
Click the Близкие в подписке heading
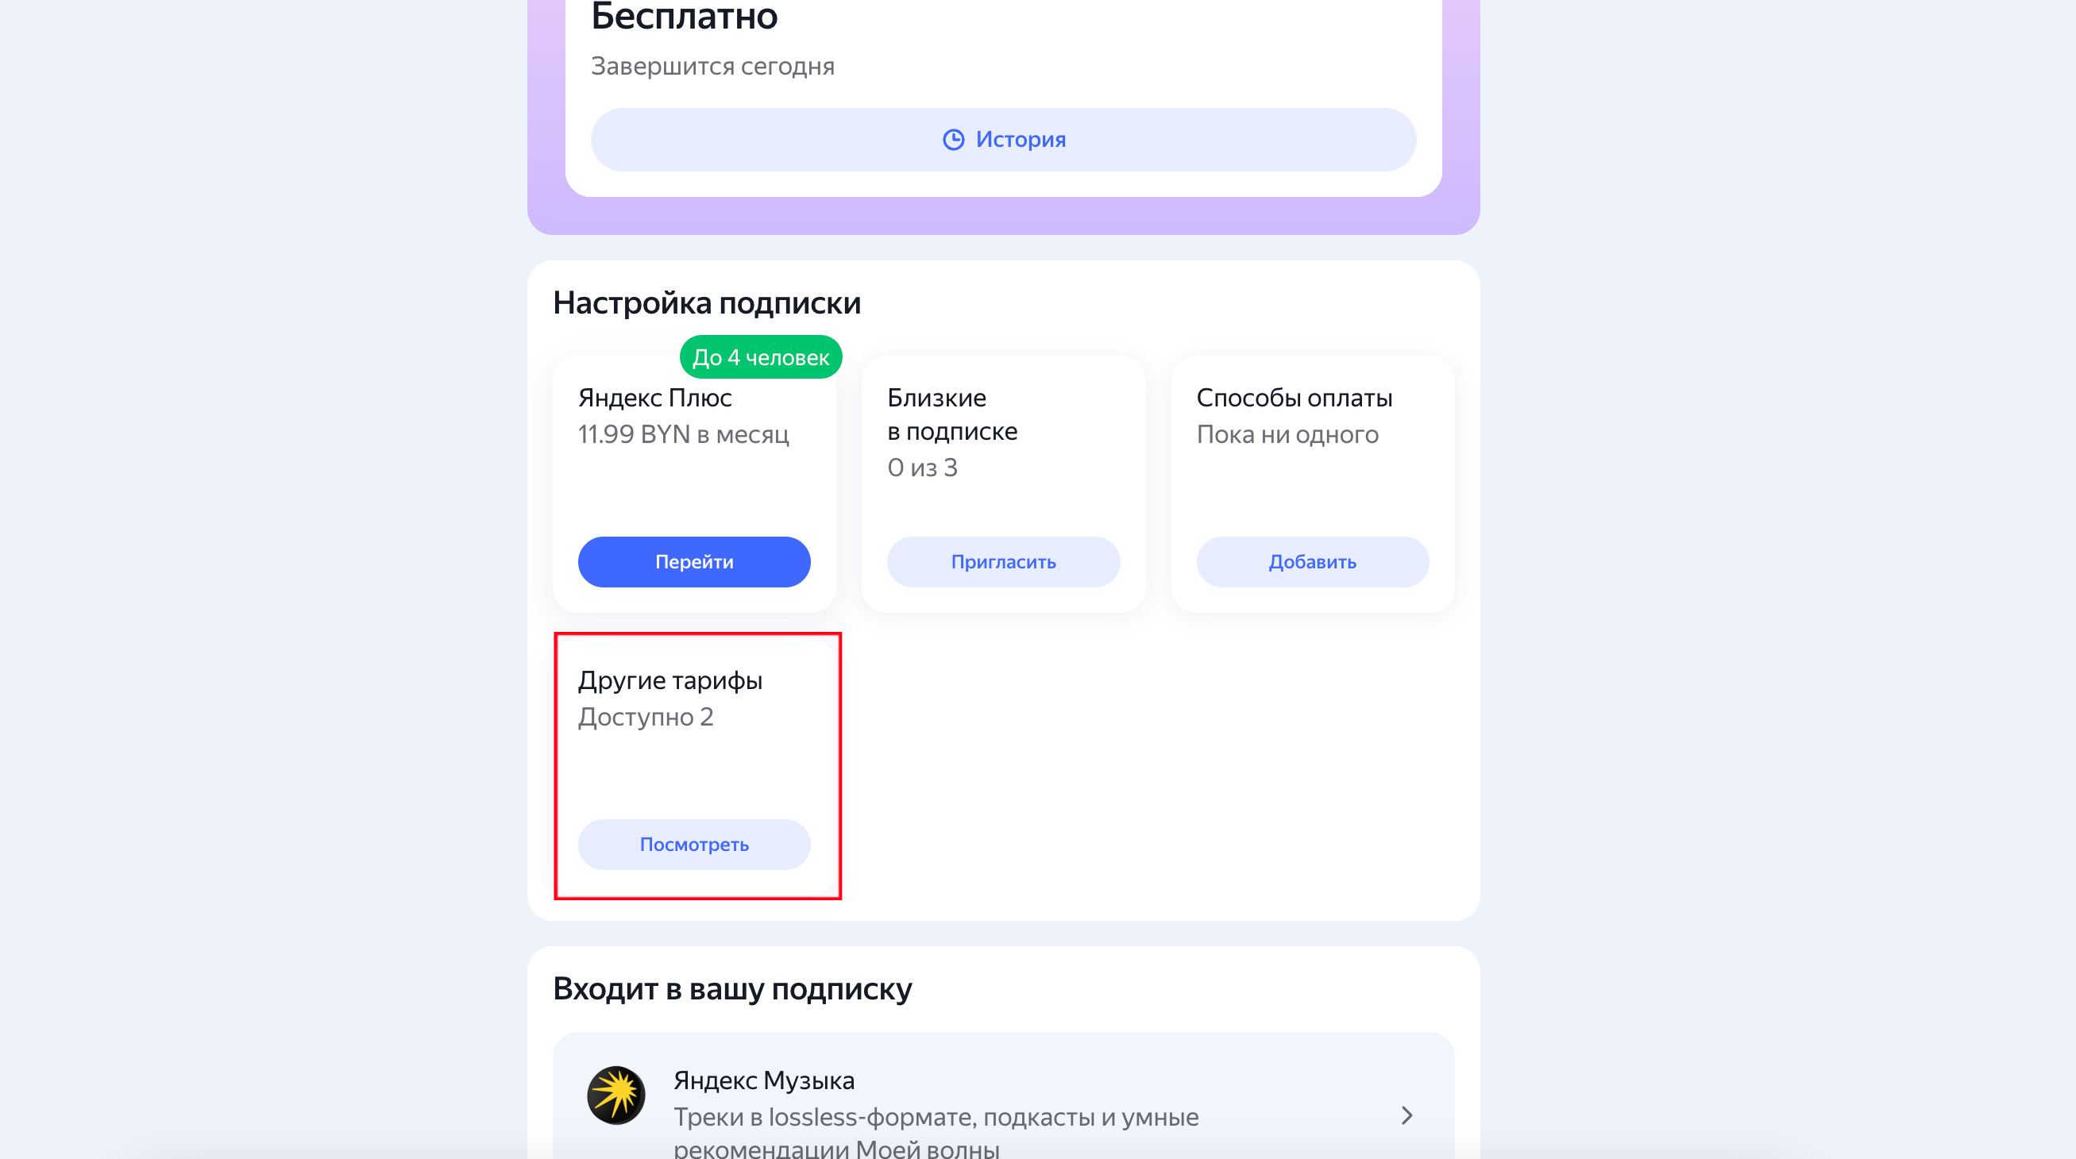[x=951, y=415]
